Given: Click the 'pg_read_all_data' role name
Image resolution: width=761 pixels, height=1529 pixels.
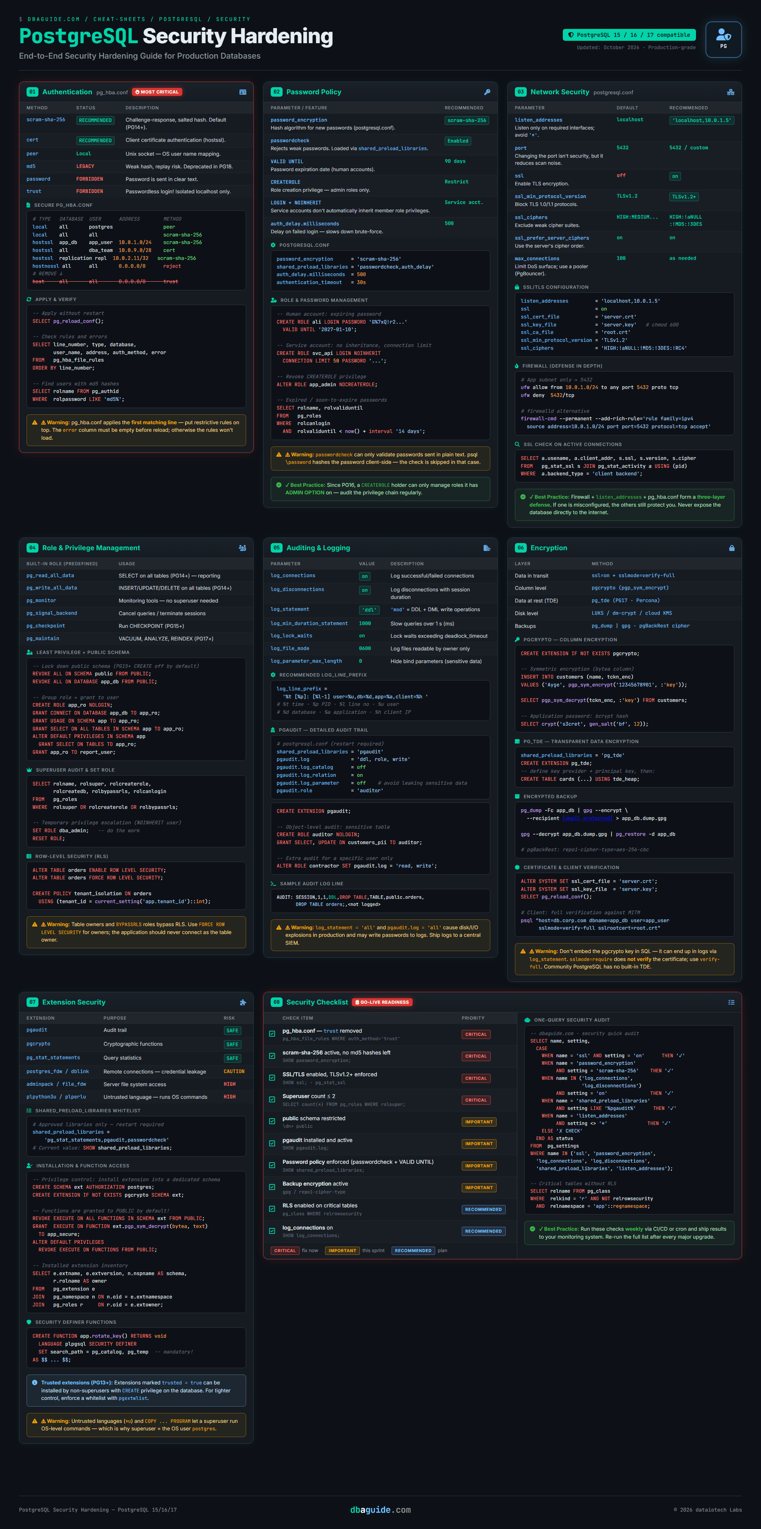Looking at the screenshot, I should [50, 575].
